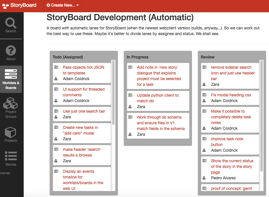The width and height of the screenshot is (269, 197).
Task: Open the Project Groups cubes icon
Action: (x=11, y=103)
